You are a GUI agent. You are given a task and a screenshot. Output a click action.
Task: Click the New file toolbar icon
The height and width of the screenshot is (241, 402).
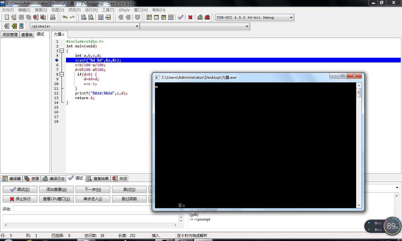click(7, 17)
